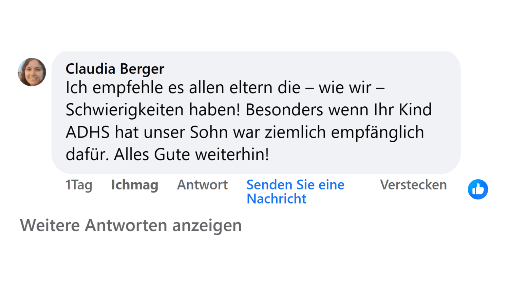
Task: Click the 1Tag comment timestamp
Action: pos(79,185)
